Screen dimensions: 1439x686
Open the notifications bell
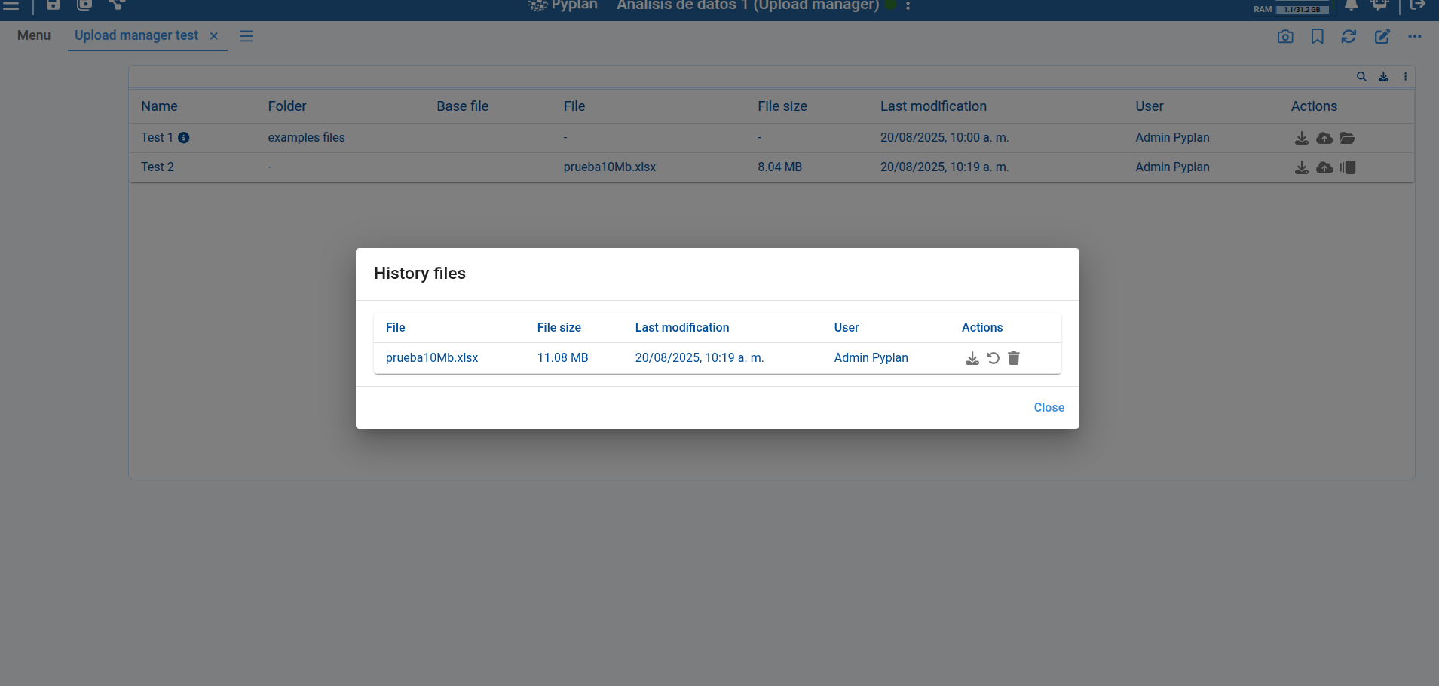point(1352,6)
